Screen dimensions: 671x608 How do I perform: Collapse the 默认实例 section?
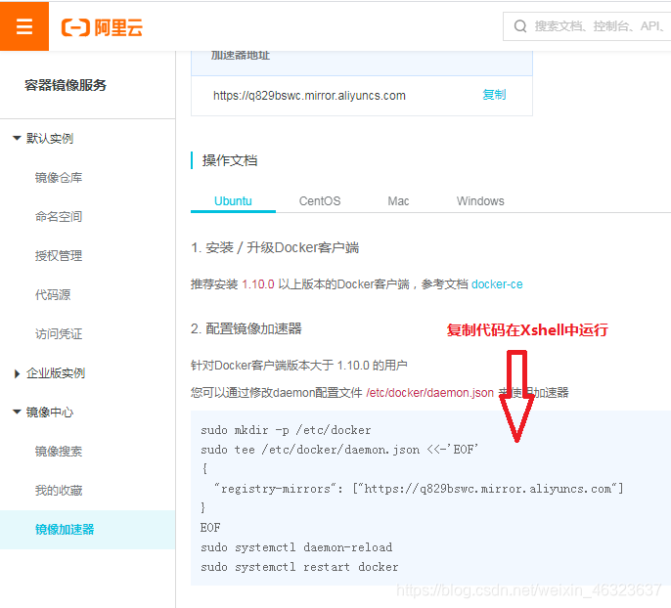(17, 138)
